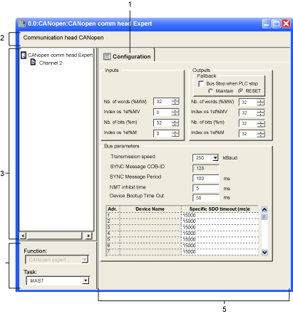Click Outputs Index of 1st %M field

[x=248, y=134]
